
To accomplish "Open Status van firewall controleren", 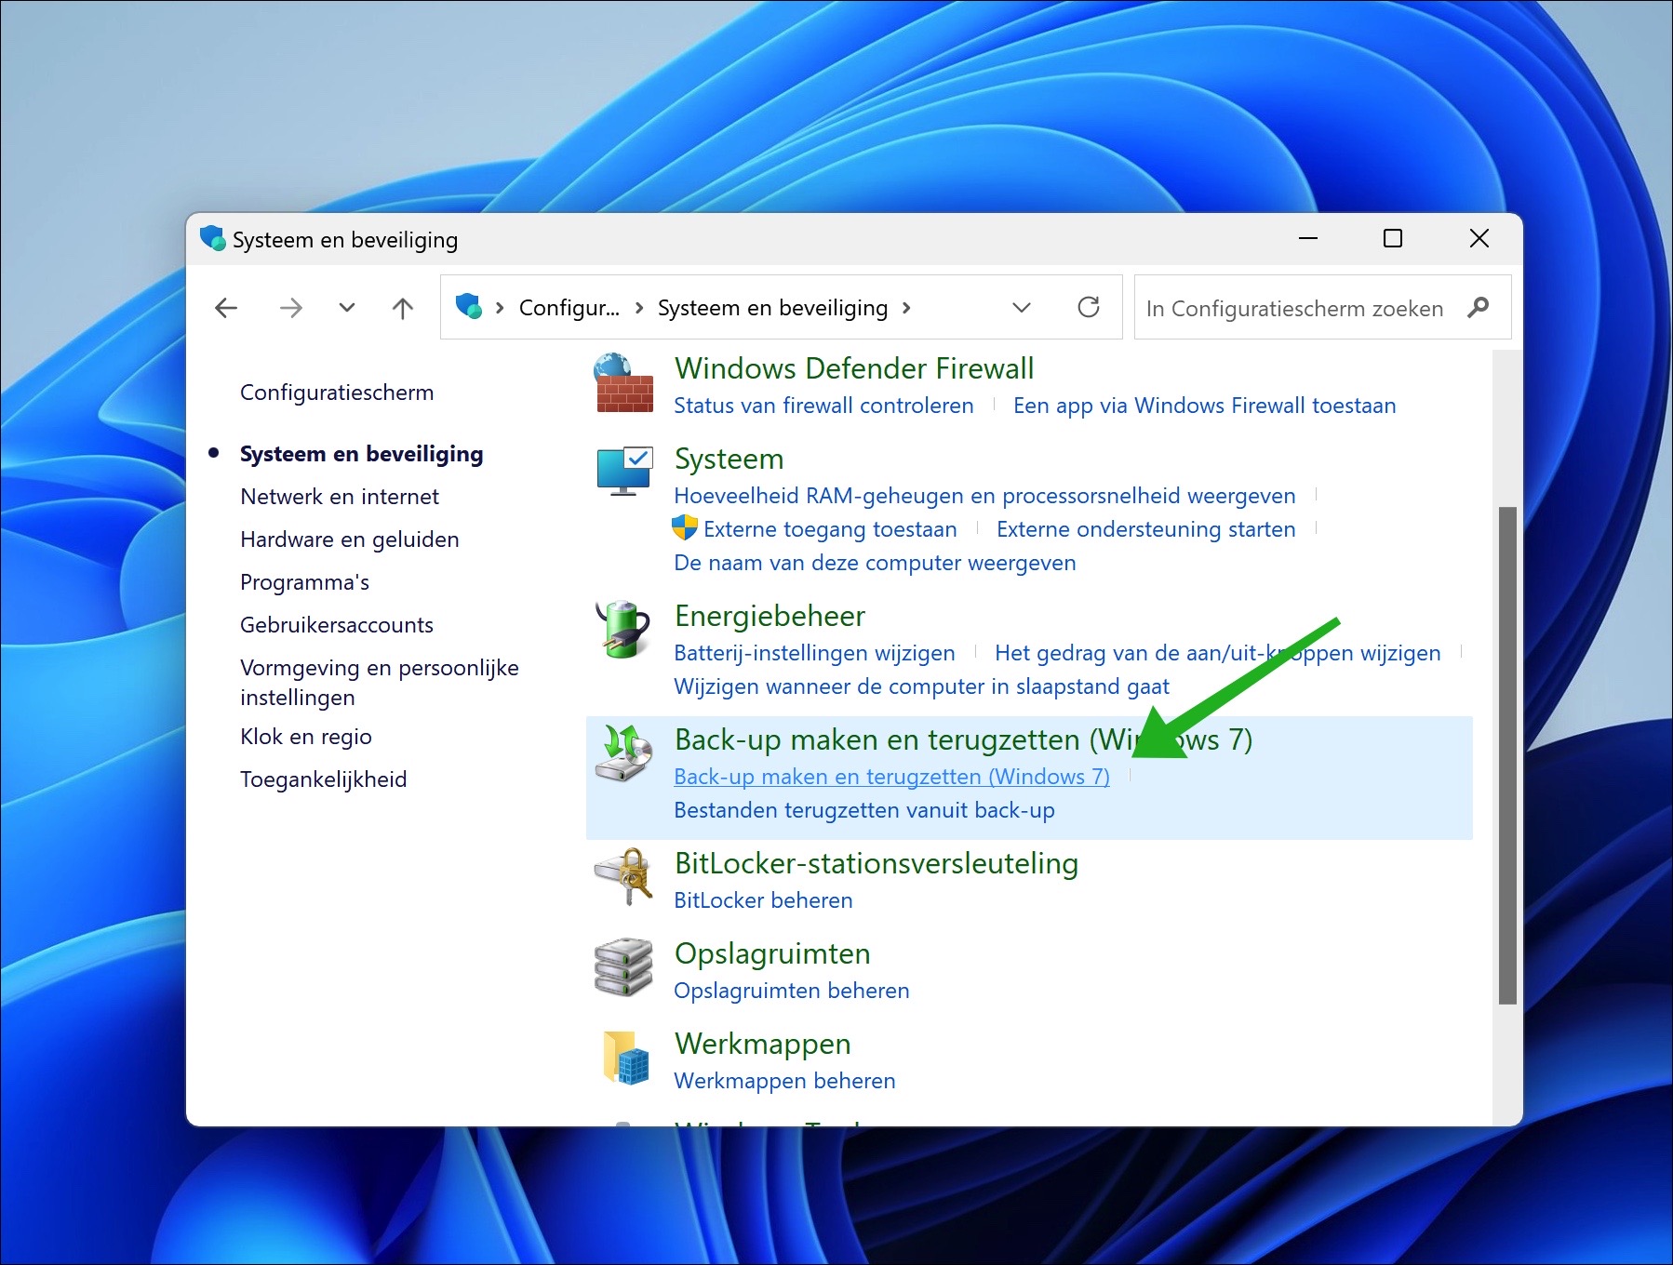I will point(823,405).
